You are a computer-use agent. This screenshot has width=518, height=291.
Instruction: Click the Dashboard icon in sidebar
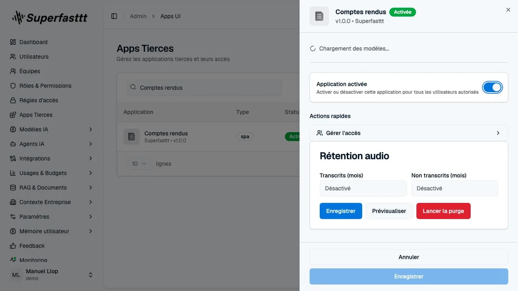point(13,42)
